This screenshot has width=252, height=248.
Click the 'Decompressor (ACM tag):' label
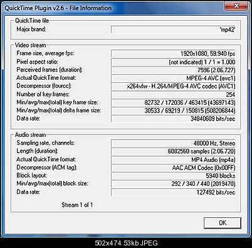(47, 168)
